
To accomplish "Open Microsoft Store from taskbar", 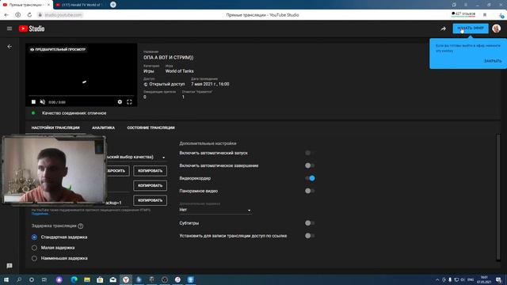I will [x=100, y=279].
